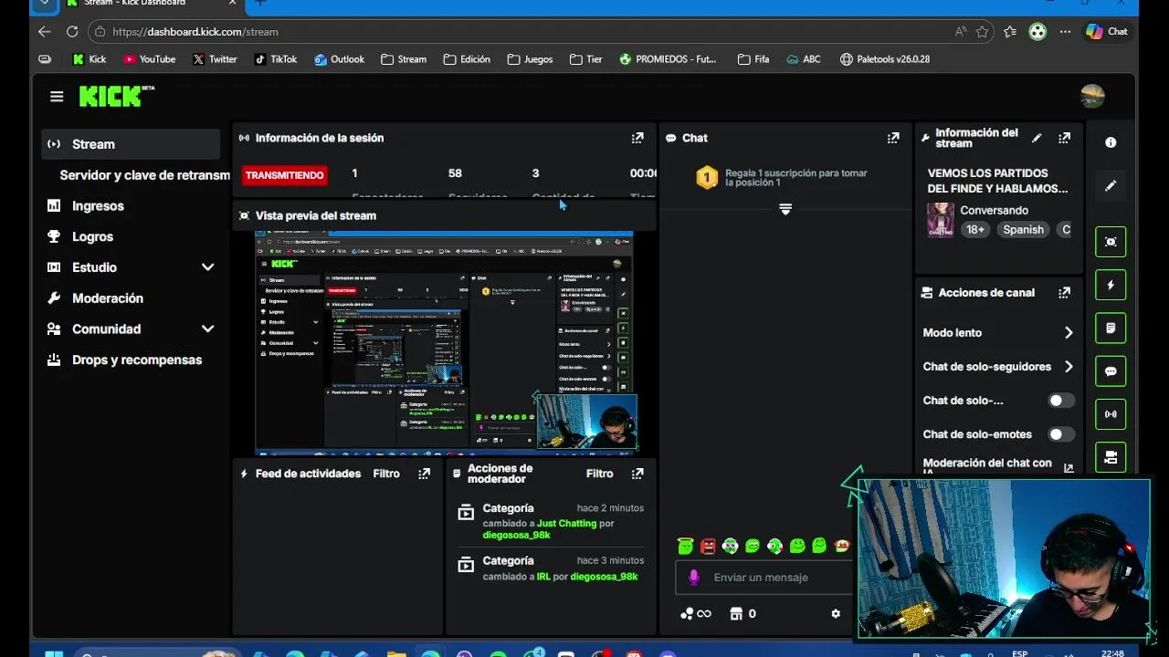Click the gold position 1 badge

click(707, 177)
